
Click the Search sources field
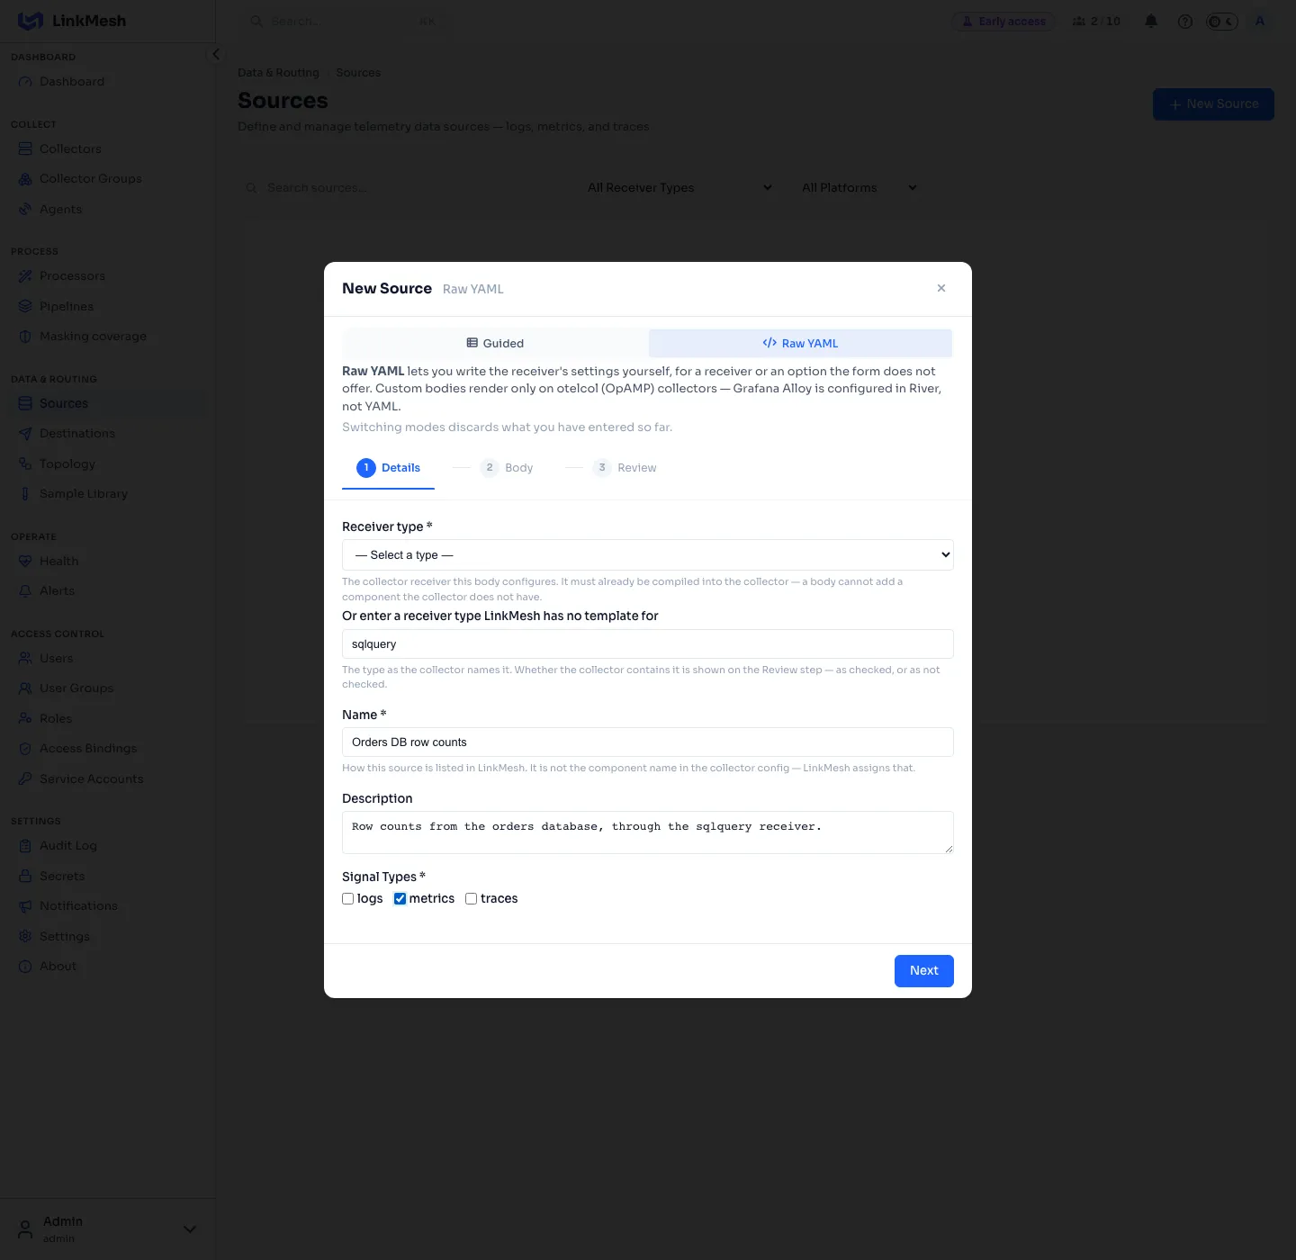[405, 187]
